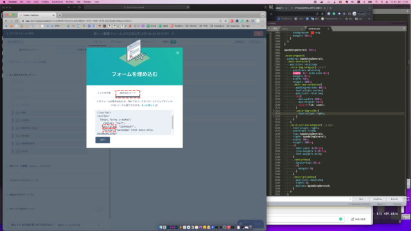Close the active stylesheet tab in editor
The height and width of the screenshot is (231, 411).
pyautogui.click(x=328, y=28)
